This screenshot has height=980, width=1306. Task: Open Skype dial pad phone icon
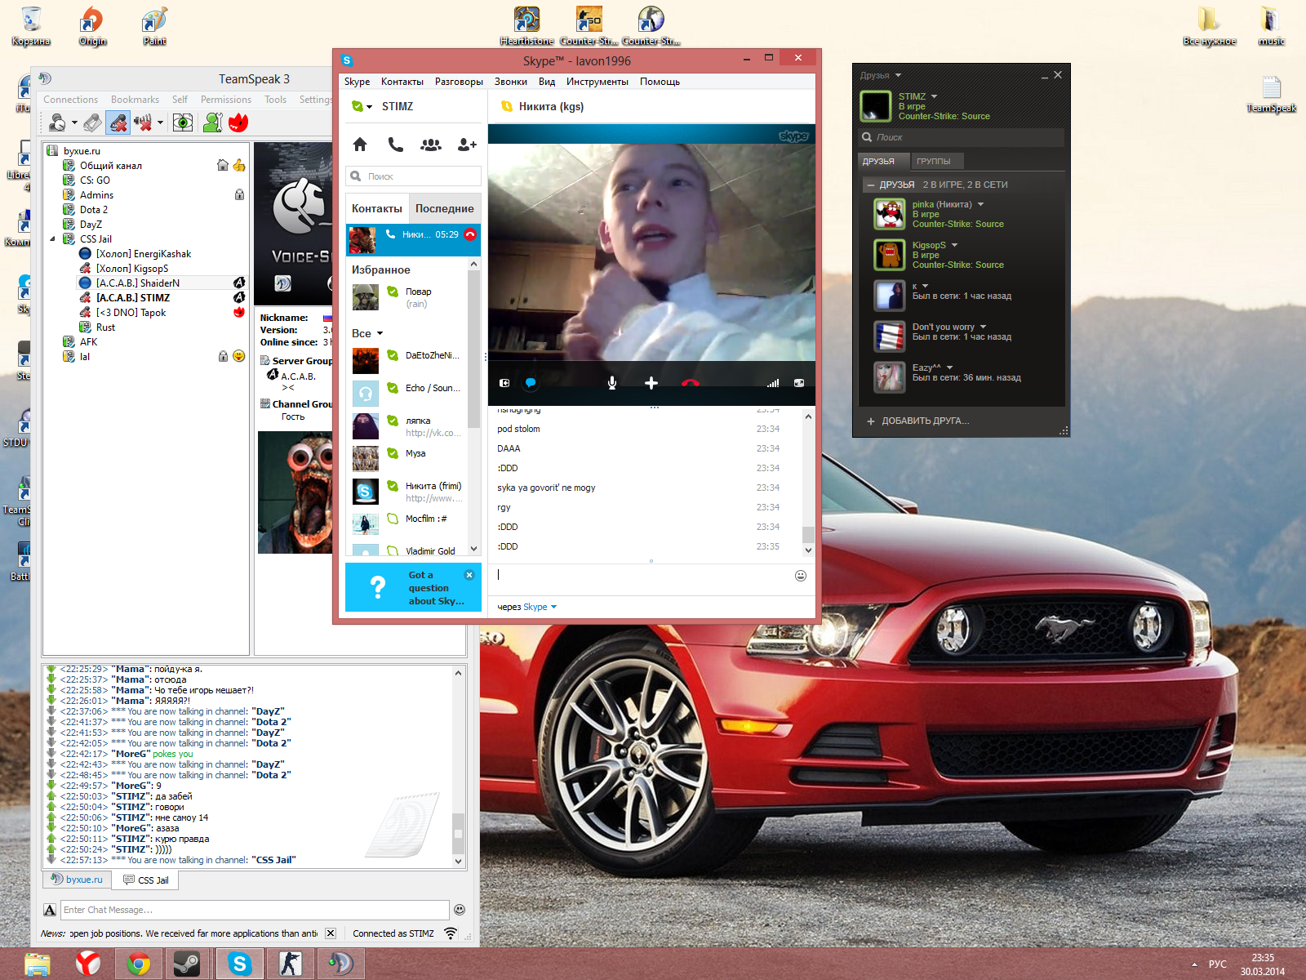click(x=396, y=145)
